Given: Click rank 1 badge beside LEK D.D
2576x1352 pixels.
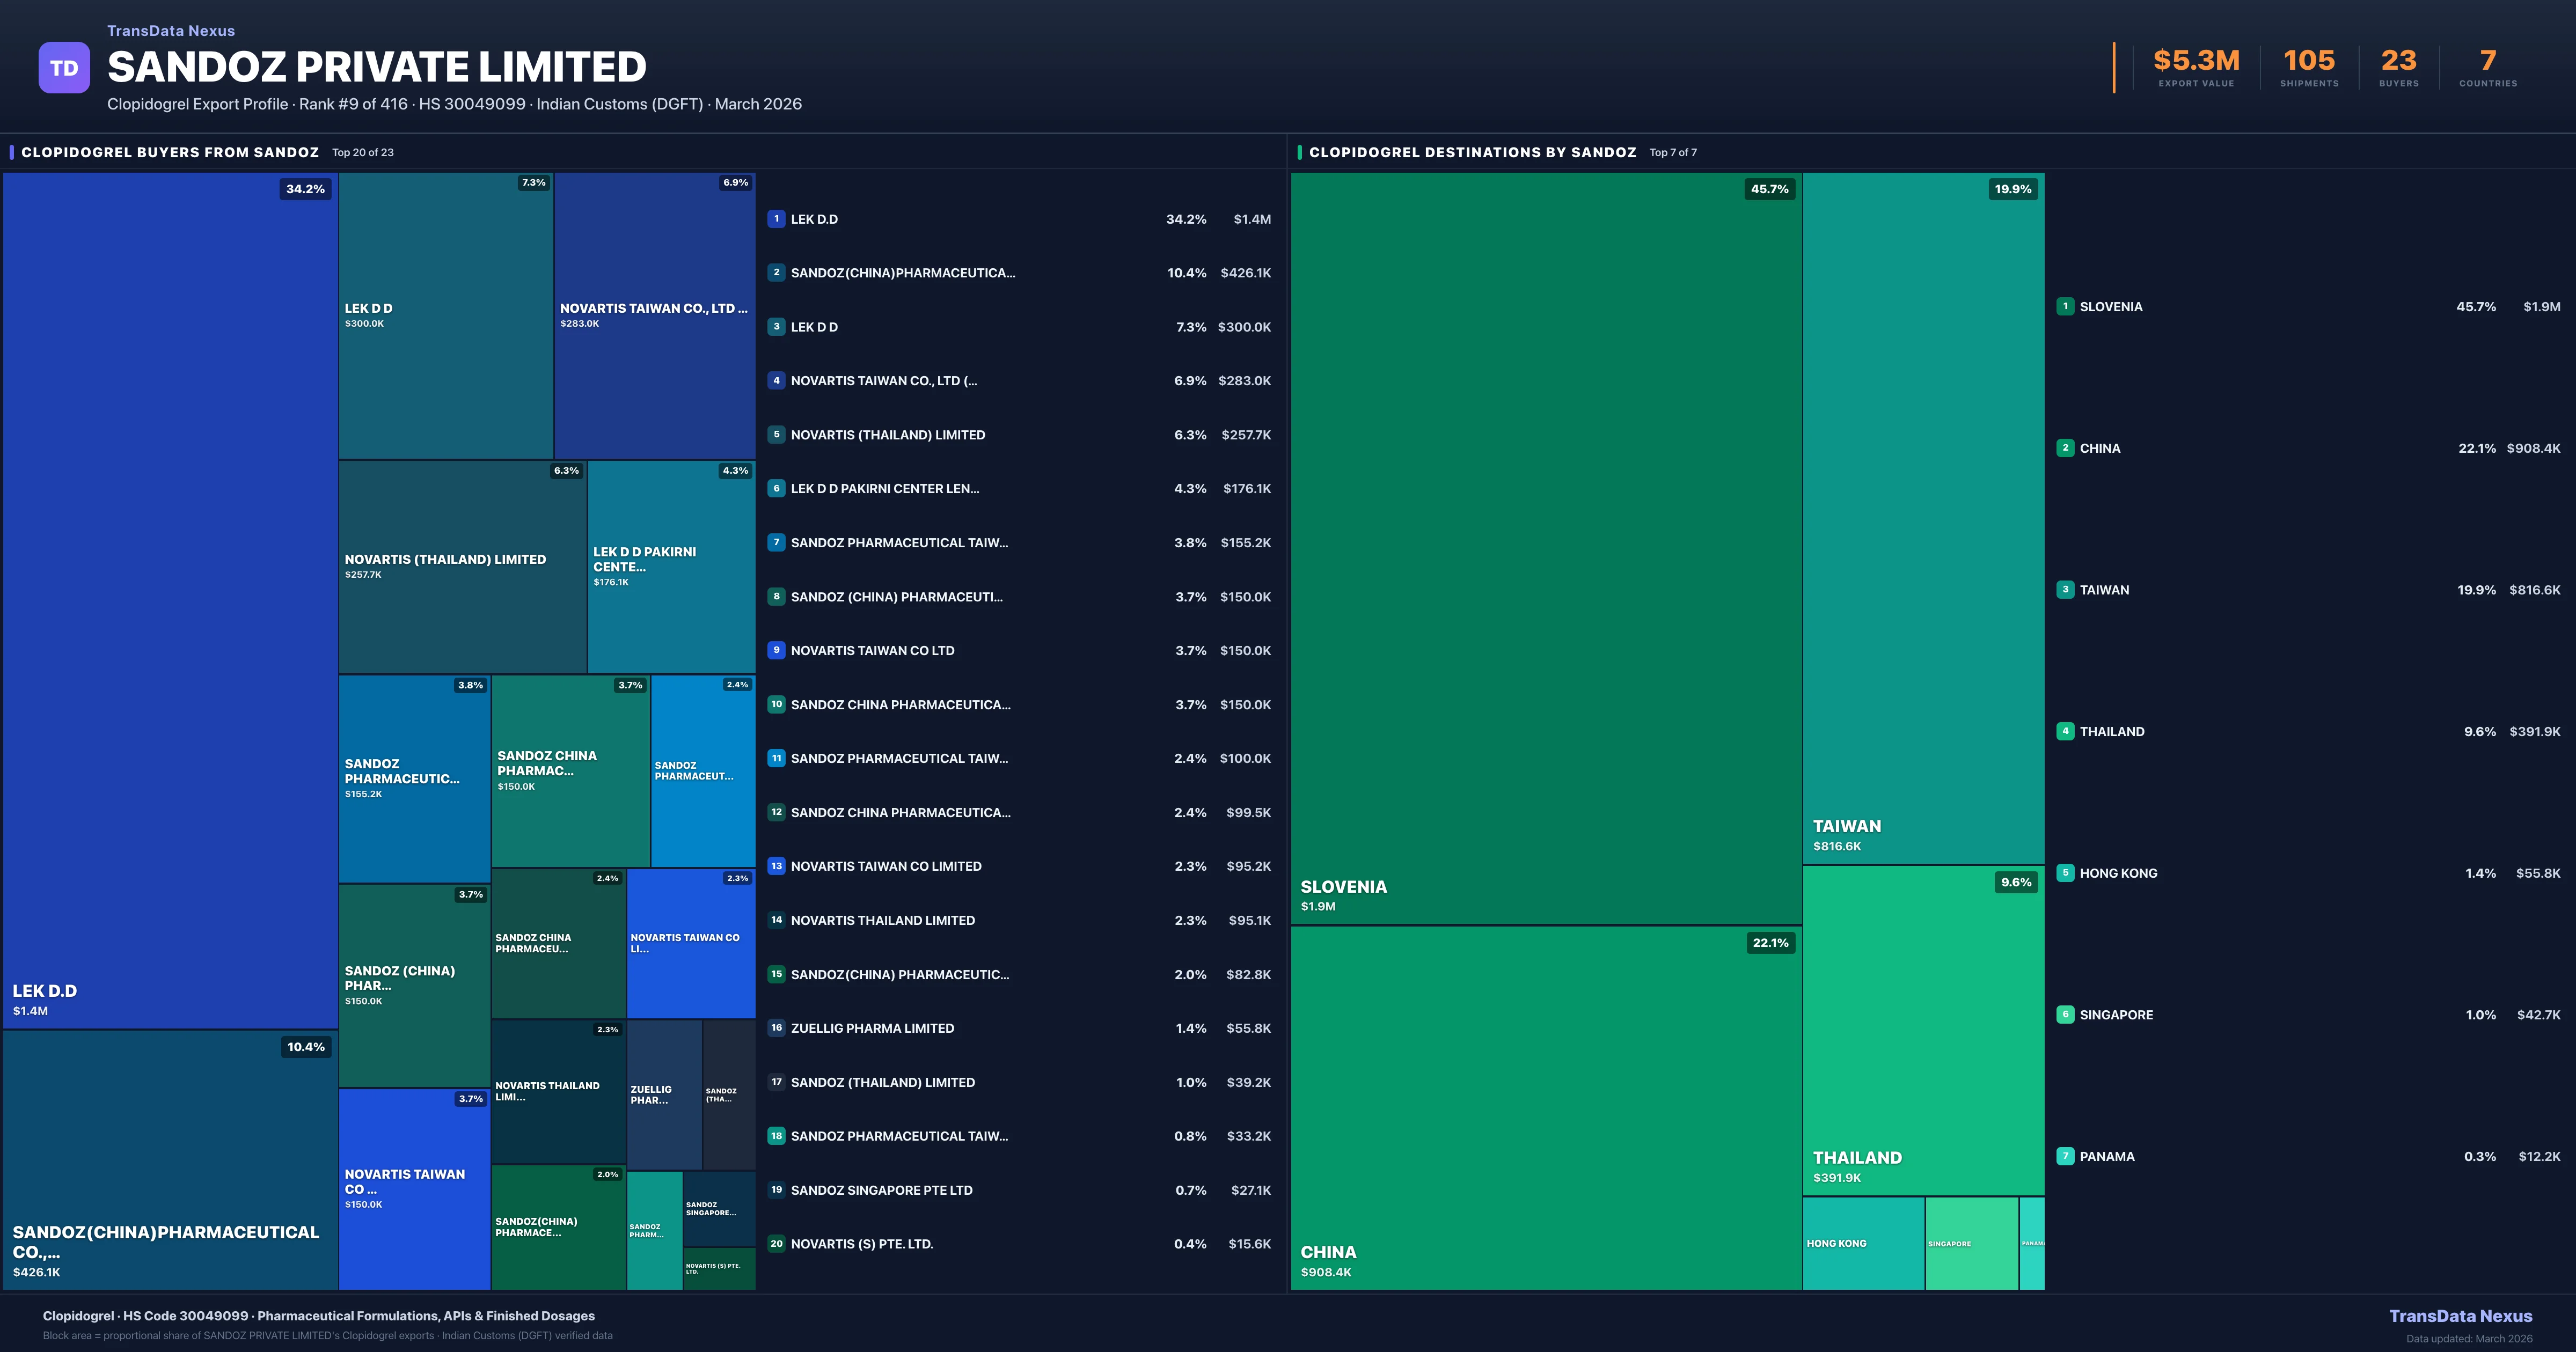Looking at the screenshot, I should coord(776,219).
